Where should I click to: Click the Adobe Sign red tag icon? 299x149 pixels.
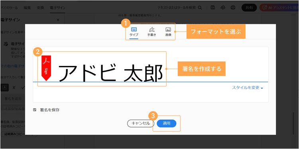tap(46, 68)
